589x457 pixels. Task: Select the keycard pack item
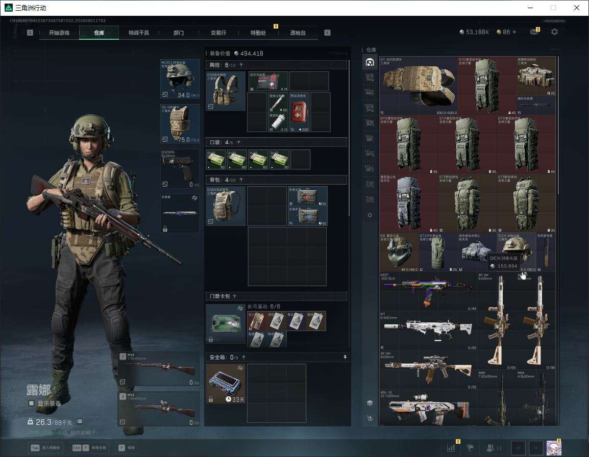point(226,324)
